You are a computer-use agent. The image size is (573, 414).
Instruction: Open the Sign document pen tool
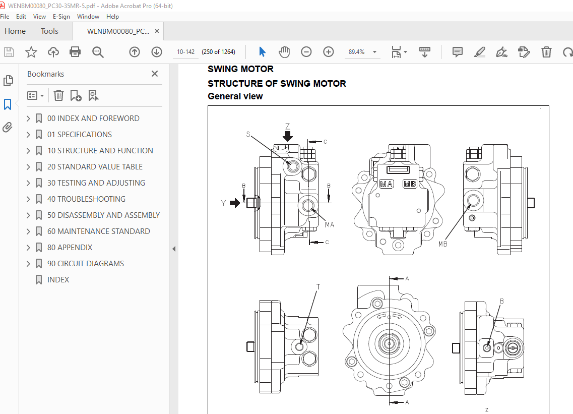pos(501,52)
